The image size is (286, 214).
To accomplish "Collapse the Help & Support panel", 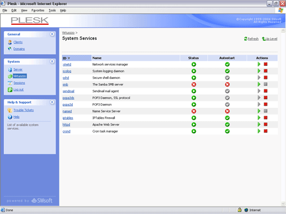I will pos(52,102).
